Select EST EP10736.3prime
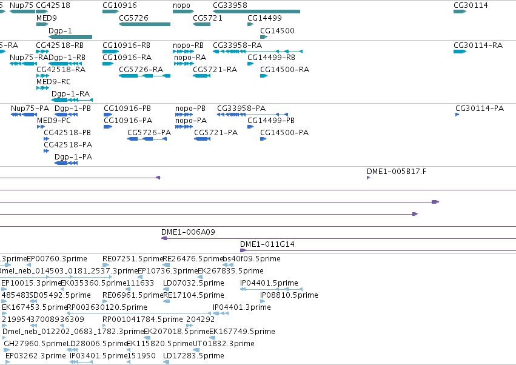Image resolution: width=516 pixels, height=365 pixels. tap(168, 271)
